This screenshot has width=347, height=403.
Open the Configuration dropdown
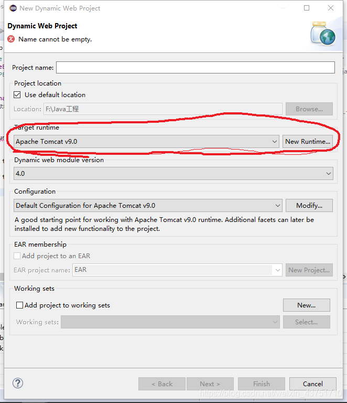(148, 206)
